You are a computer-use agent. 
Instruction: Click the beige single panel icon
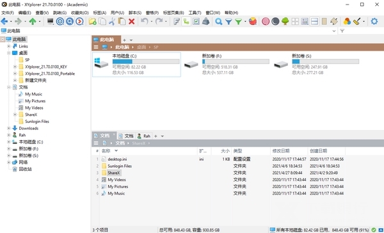tap(324, 22)
